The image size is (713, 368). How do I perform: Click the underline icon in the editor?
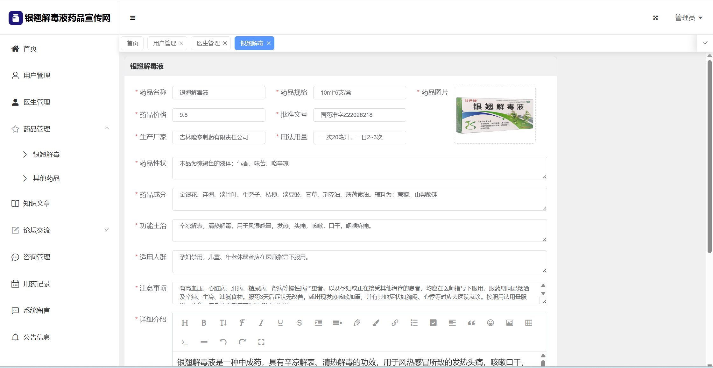pos(280,323)
